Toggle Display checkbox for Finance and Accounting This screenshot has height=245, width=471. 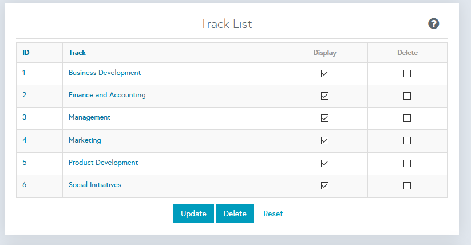324,96
